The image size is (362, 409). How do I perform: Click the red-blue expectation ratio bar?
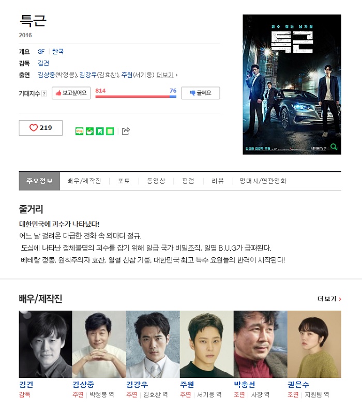point(136,96)
